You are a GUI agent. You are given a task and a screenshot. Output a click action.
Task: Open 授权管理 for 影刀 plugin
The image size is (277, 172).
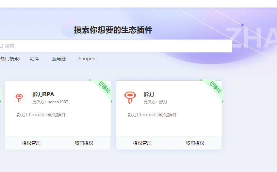tap(142, 143)
